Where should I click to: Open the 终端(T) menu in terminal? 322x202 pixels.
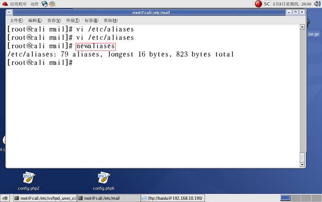[73, 20]
